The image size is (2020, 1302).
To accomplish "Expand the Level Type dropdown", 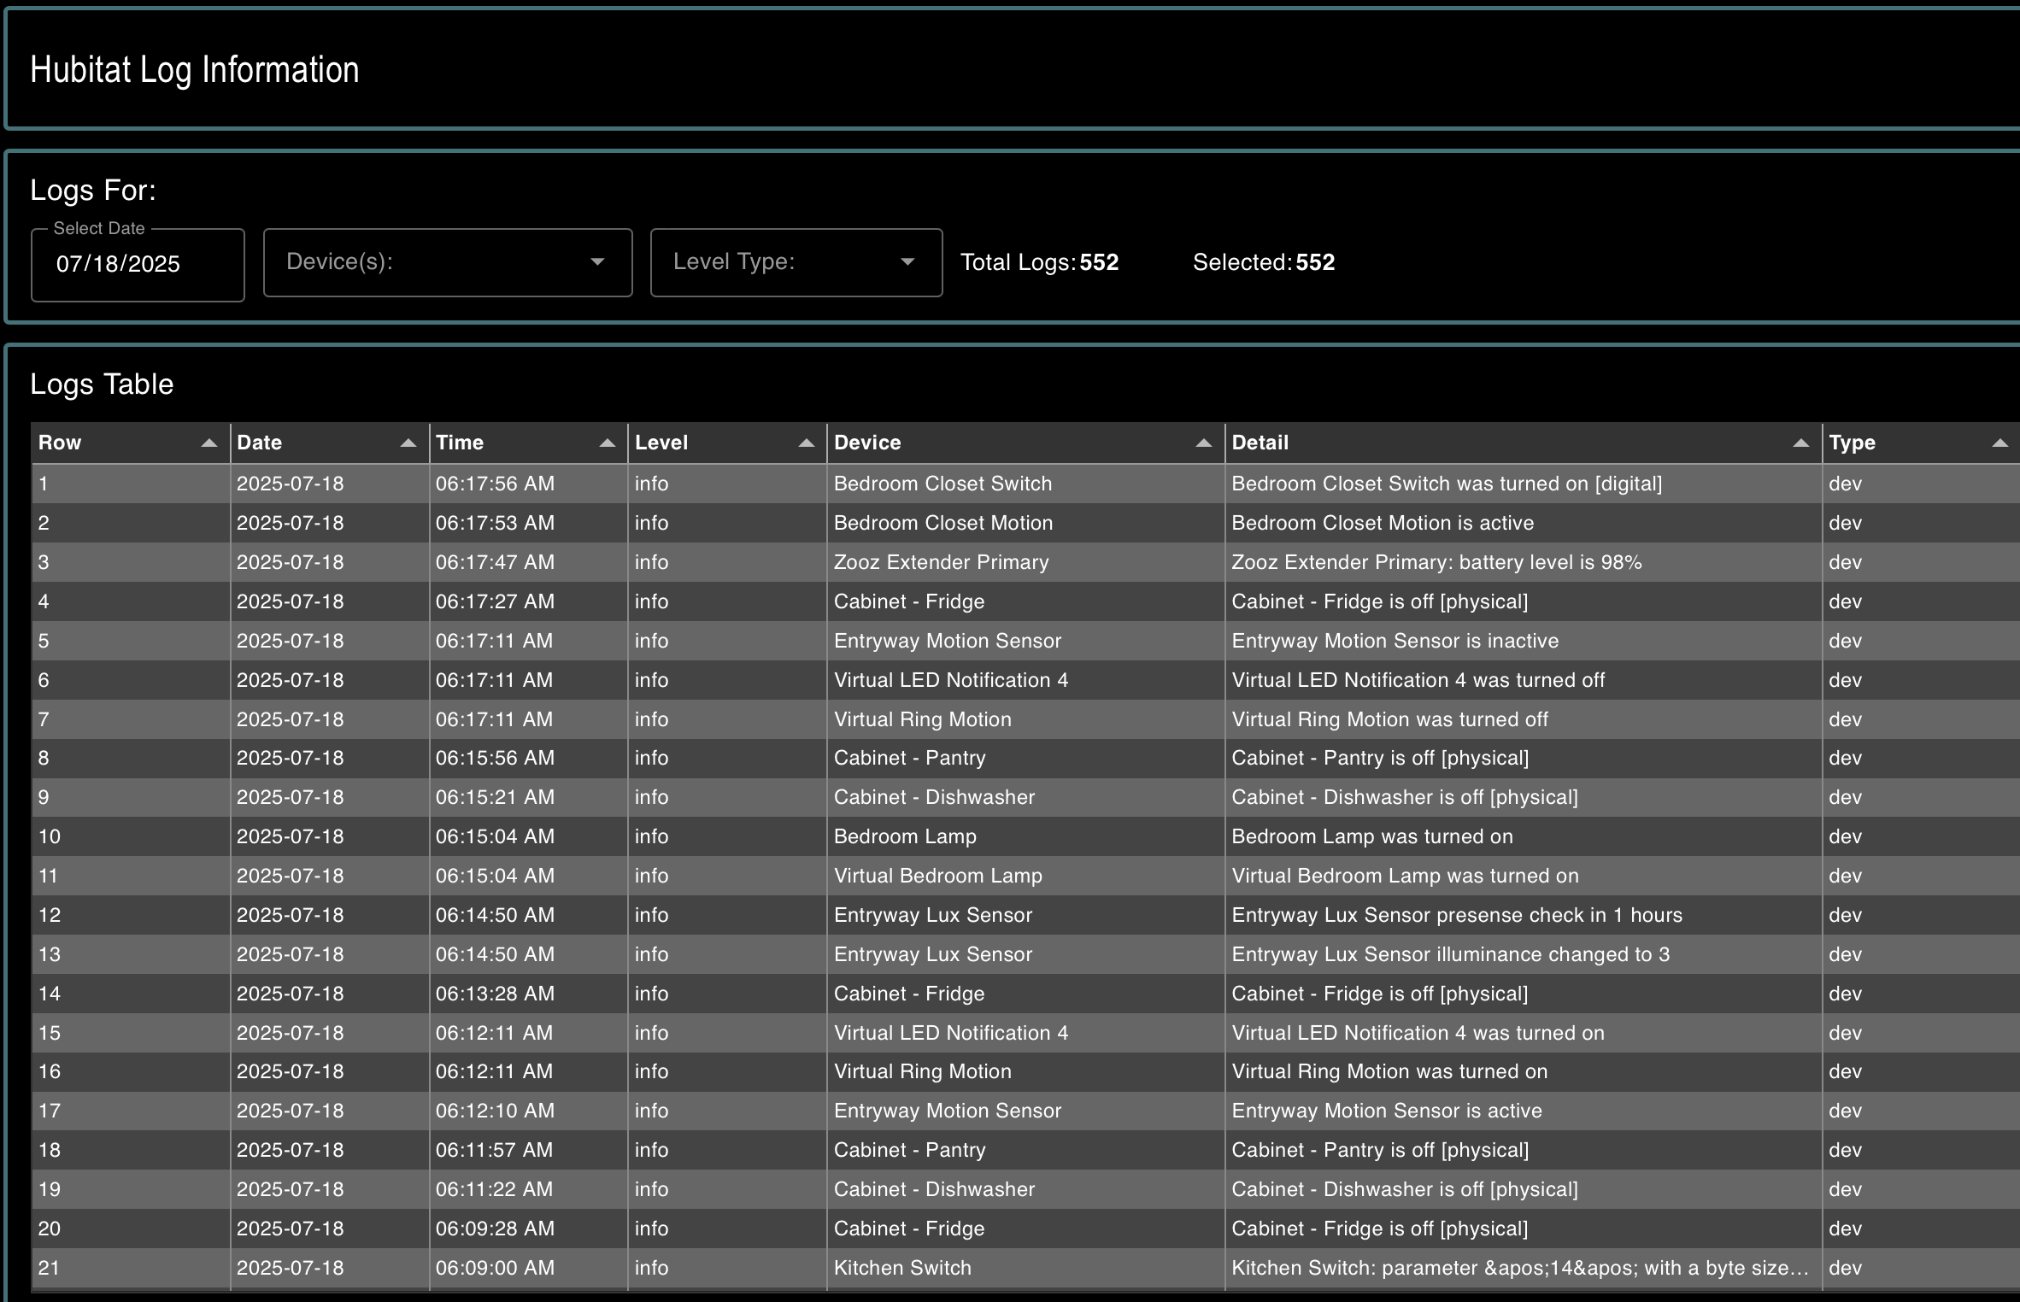I will [907, 262].
